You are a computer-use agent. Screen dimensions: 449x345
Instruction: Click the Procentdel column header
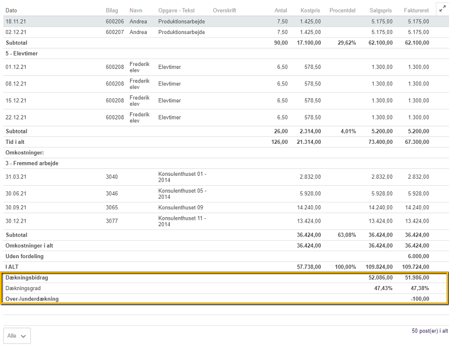(342, 10)
